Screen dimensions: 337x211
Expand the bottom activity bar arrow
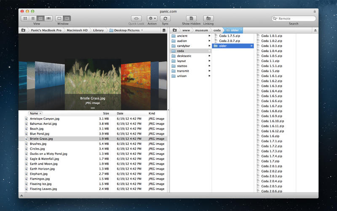tap(21, 195)
